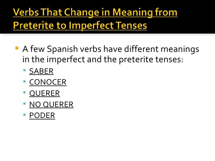Image resolution: width=215 pixels, height=161 pixels.
Task: Open the PODER link
Action: (42, 115)
